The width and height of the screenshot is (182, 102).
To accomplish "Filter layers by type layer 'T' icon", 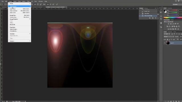I will pos(177,34).
